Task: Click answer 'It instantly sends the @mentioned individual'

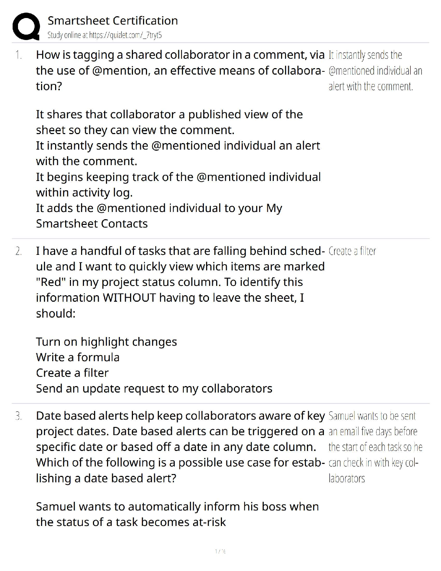Action: pyautogui.click(x=375, y=71)
